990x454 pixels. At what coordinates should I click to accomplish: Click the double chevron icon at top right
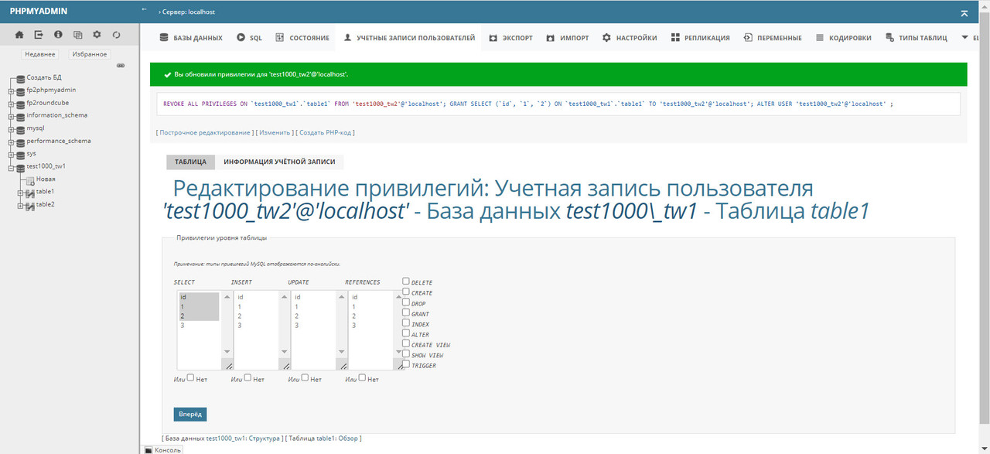coord(964,13)
